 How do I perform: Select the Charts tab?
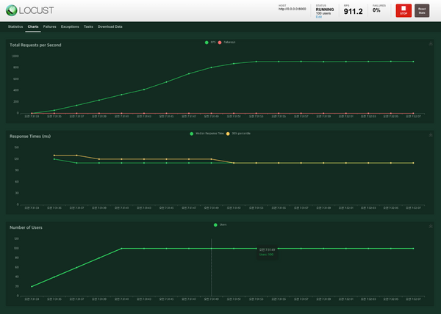coord(33,26)
